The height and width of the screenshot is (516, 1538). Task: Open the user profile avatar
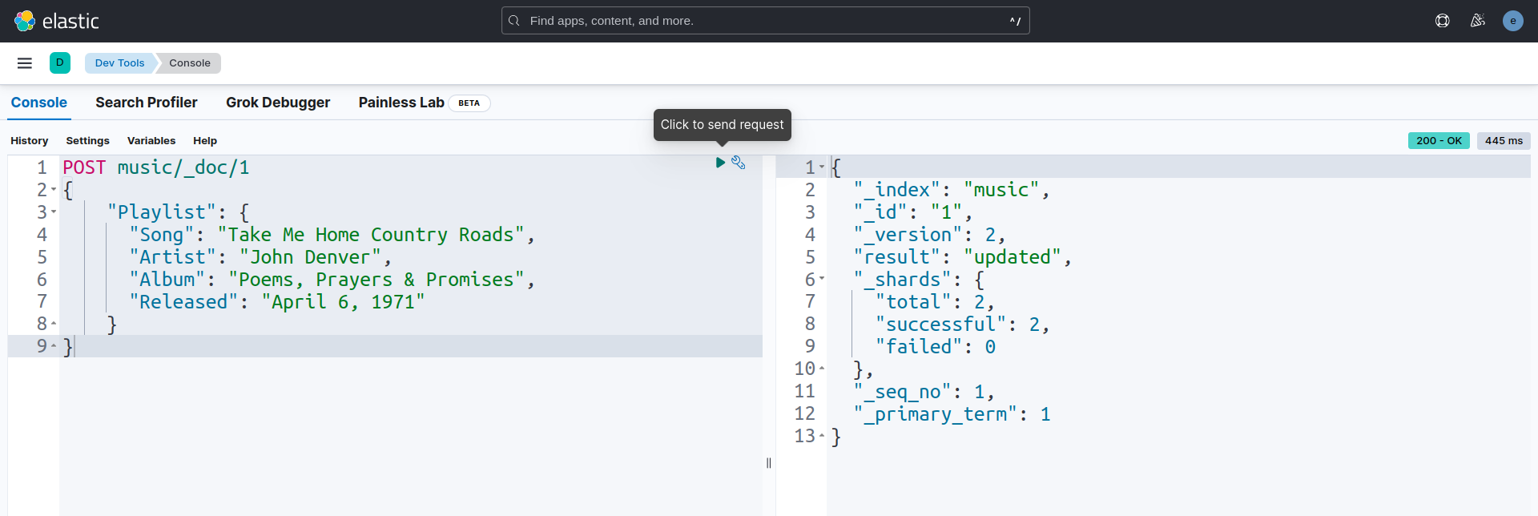click(x=1512, y=21)
